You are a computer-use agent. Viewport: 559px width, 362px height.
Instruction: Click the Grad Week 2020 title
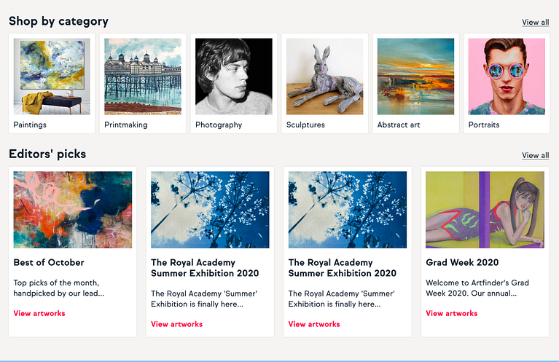click(456, 262)
